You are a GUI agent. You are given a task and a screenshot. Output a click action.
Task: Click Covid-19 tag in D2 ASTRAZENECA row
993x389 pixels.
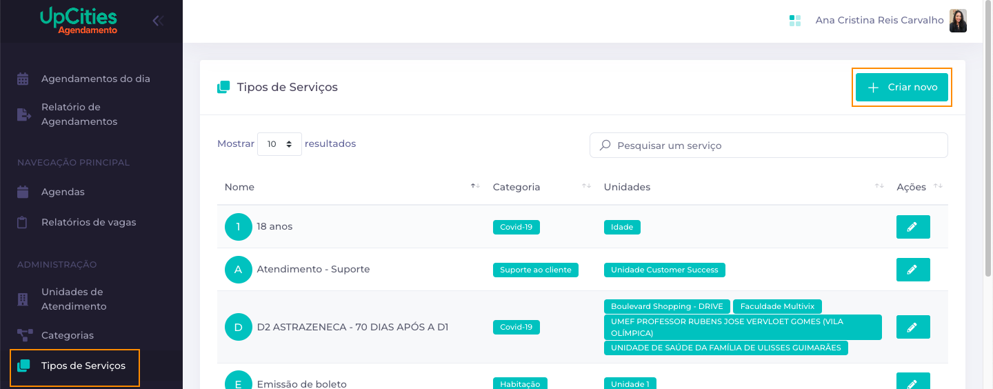pyautogui.click(x=516, y=327)
